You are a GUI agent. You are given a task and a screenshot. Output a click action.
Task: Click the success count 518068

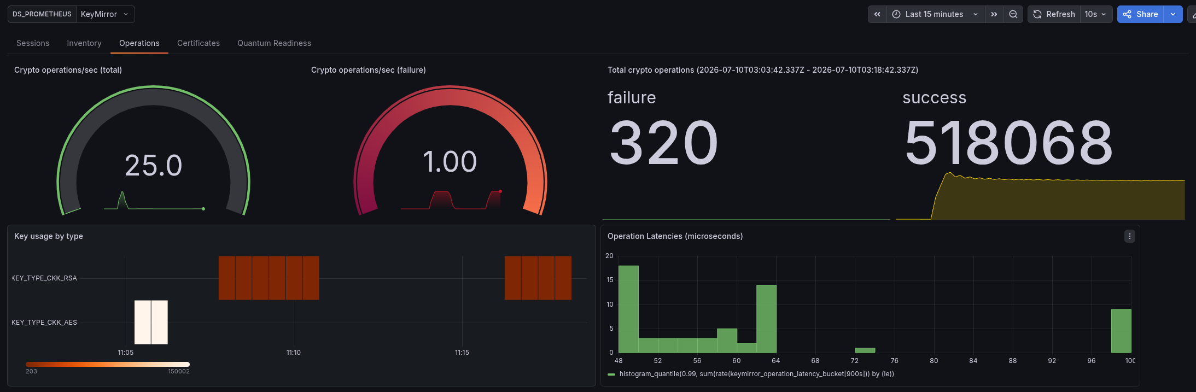point(1009,143)
